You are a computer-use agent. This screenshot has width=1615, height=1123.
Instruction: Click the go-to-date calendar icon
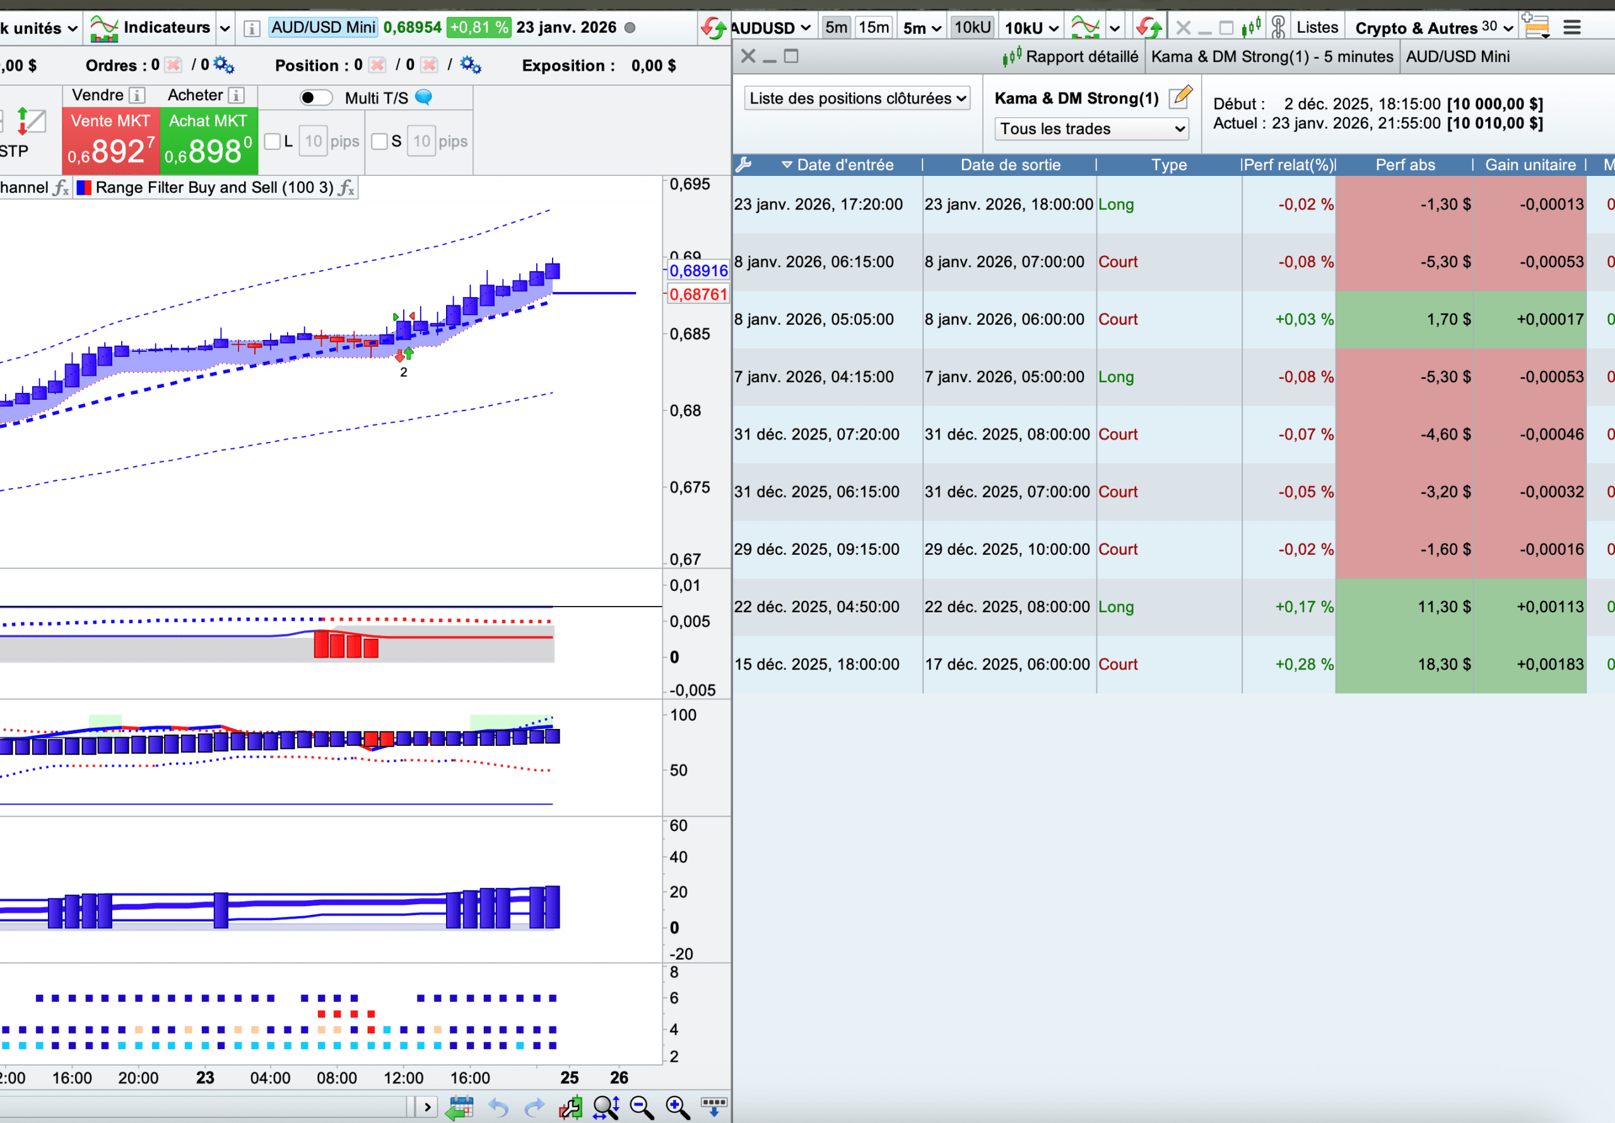[x=460, y=1107]
